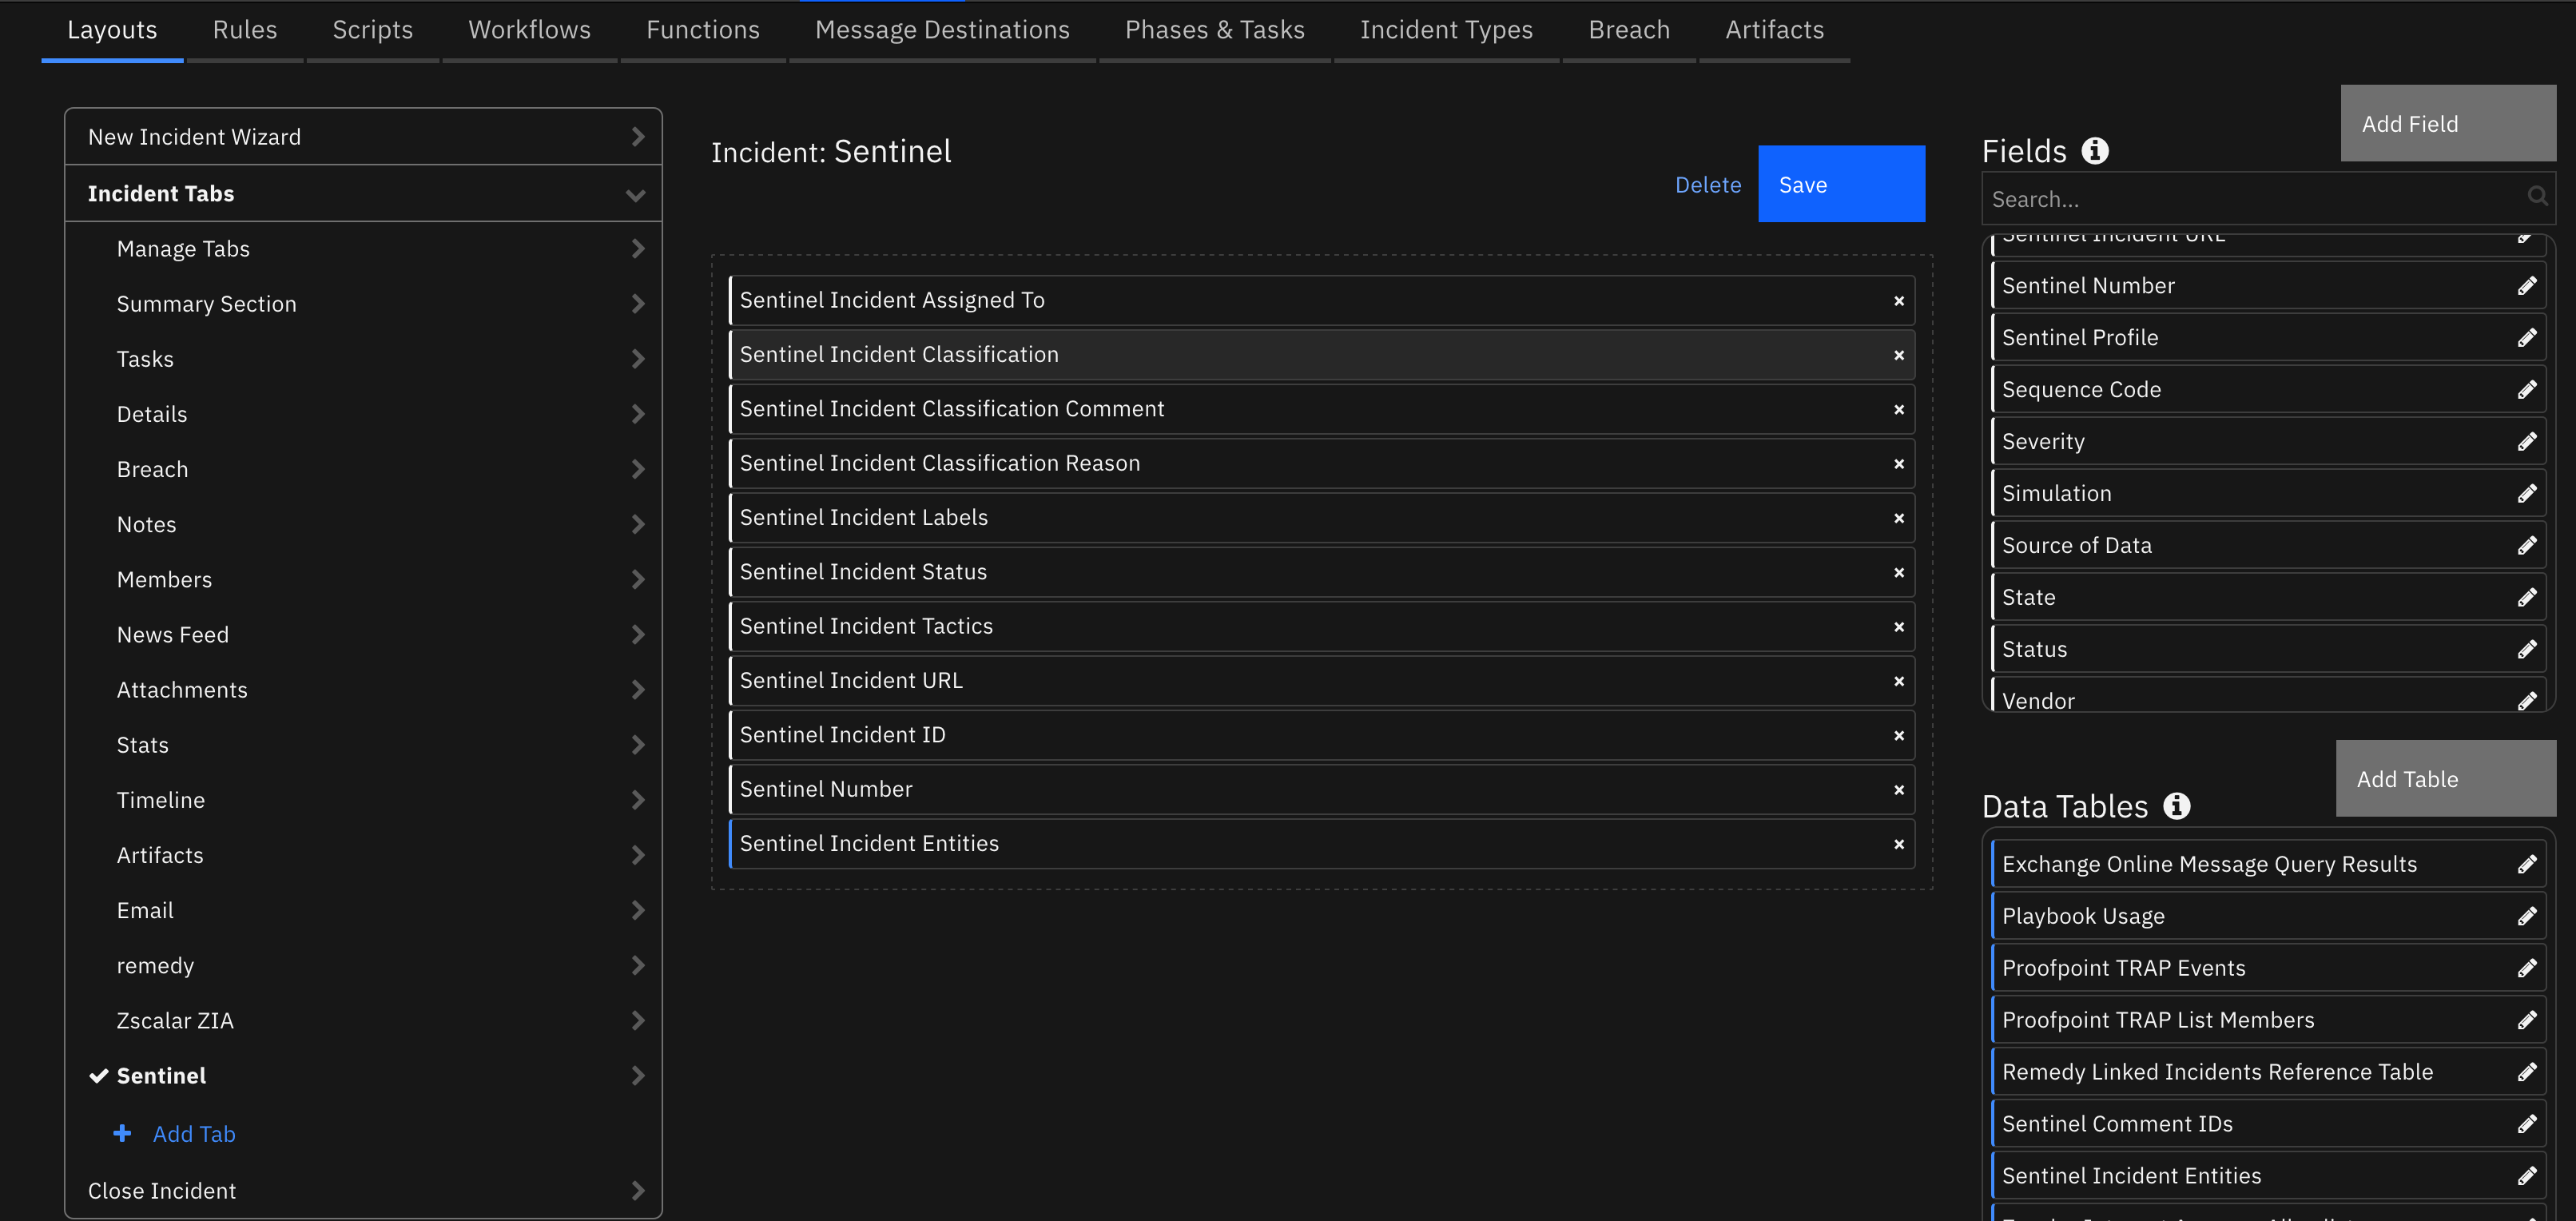Edit the Simulation field

(x=2526, y=494)
